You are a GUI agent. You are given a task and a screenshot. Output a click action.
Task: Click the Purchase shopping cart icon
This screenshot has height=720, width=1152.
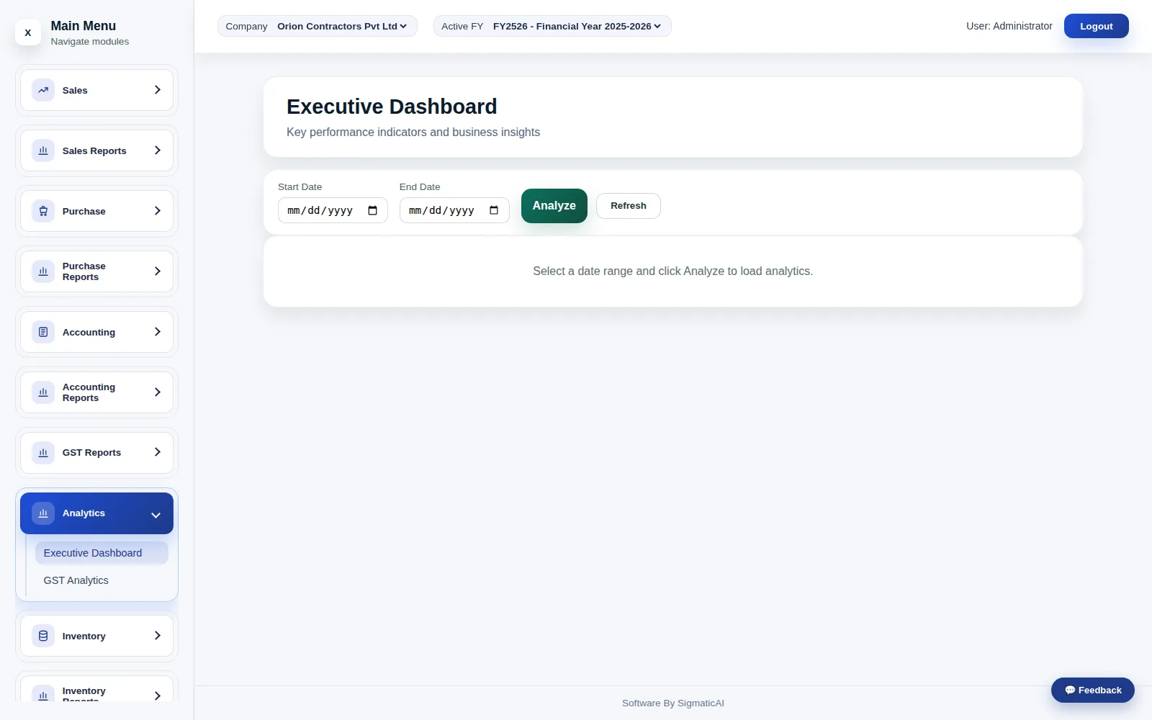(x=43, y=211)
